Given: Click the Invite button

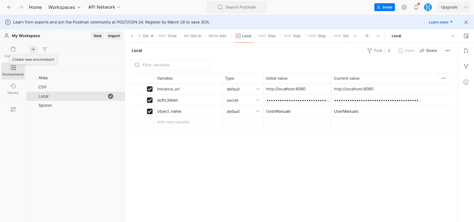Looking at the screenshot, I should [385, 7].
